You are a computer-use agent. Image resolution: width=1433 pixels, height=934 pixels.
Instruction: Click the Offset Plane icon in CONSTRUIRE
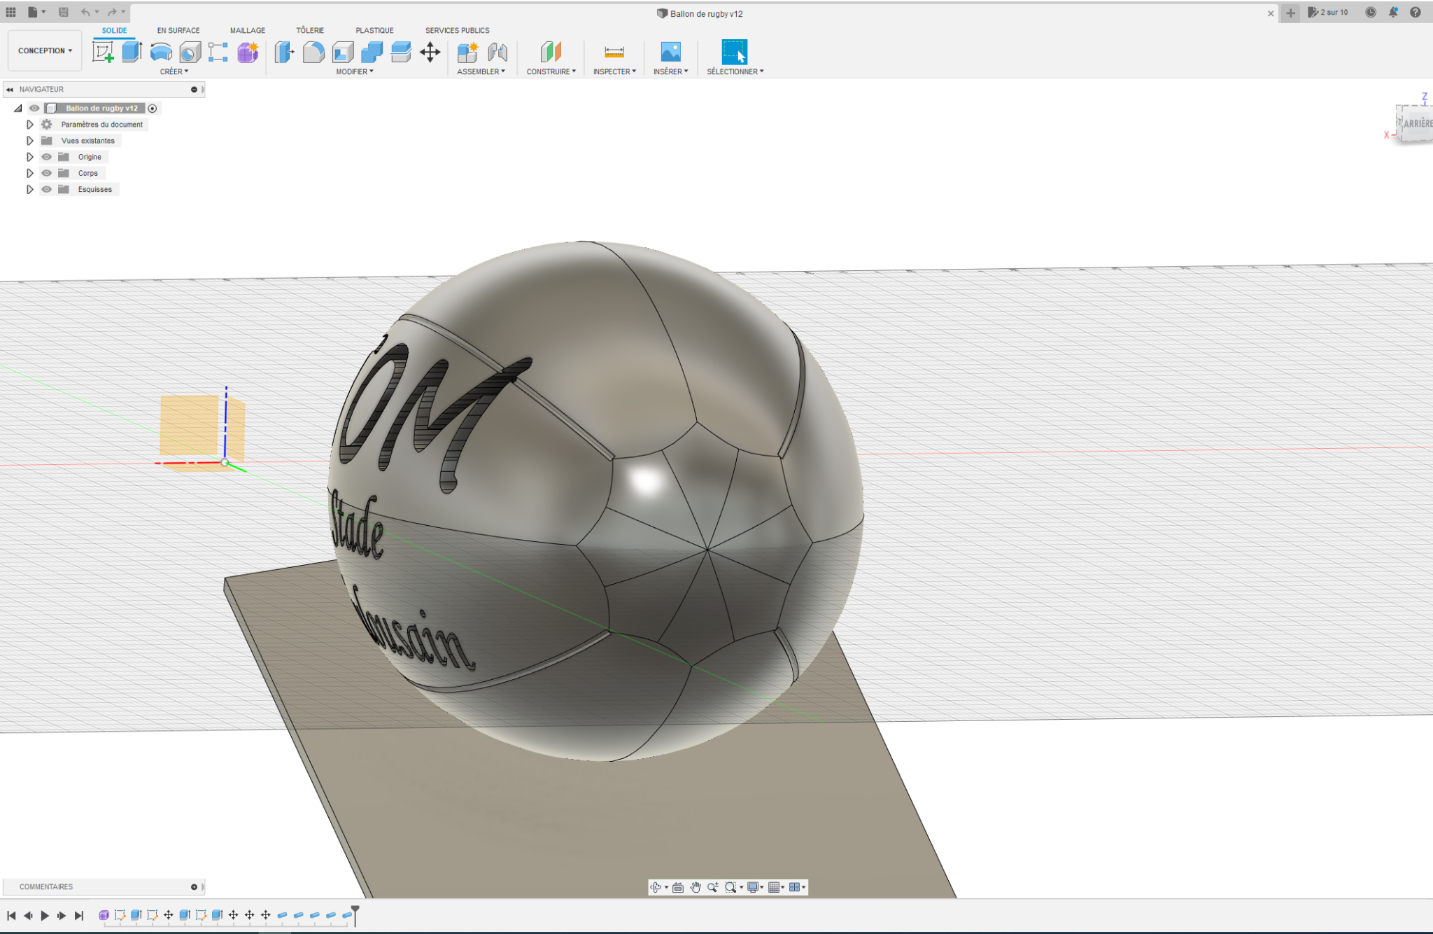(551, 52)
